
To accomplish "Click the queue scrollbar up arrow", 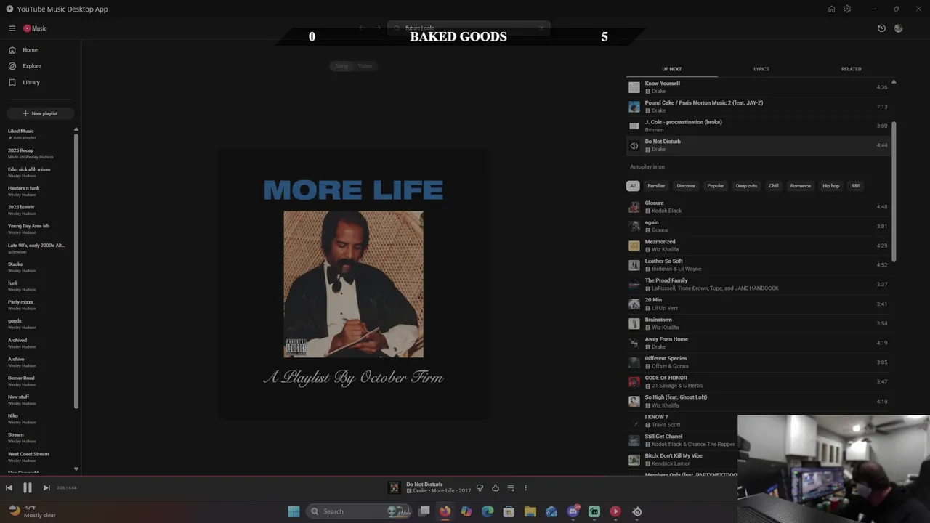I will pos(894,82).
